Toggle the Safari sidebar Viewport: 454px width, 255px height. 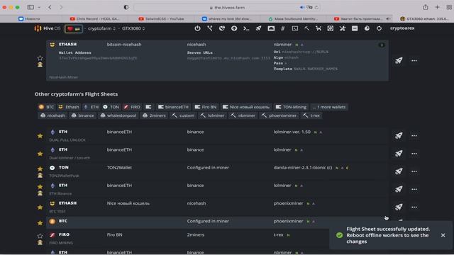[x=31, y=7]
